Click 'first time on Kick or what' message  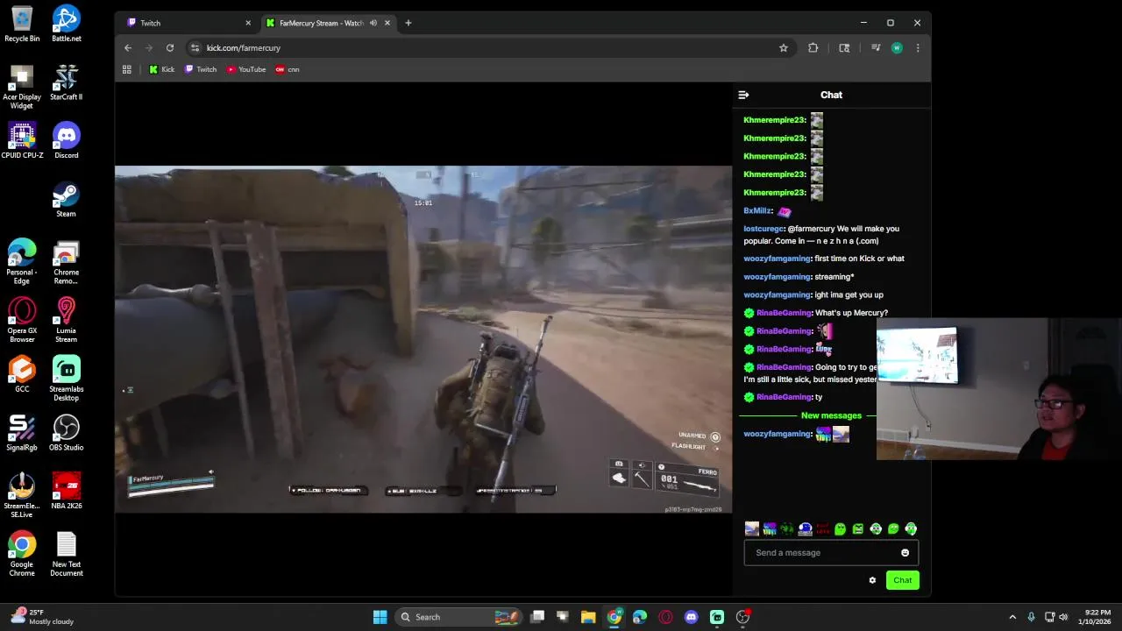859,259
